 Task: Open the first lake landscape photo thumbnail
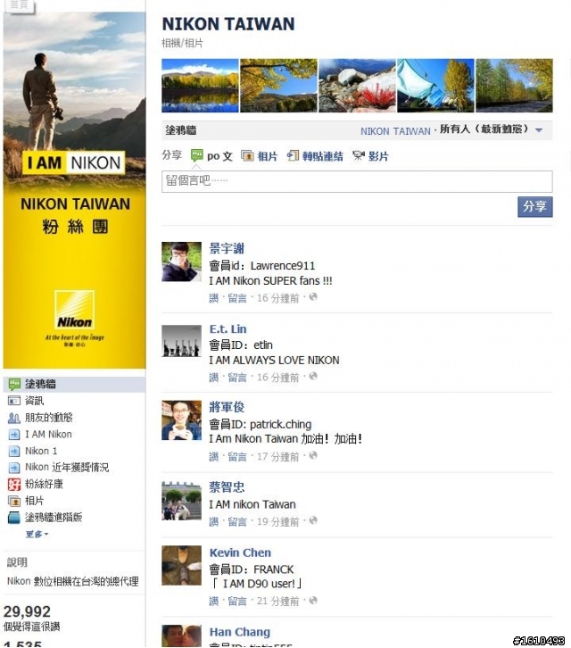pos(201,86)
